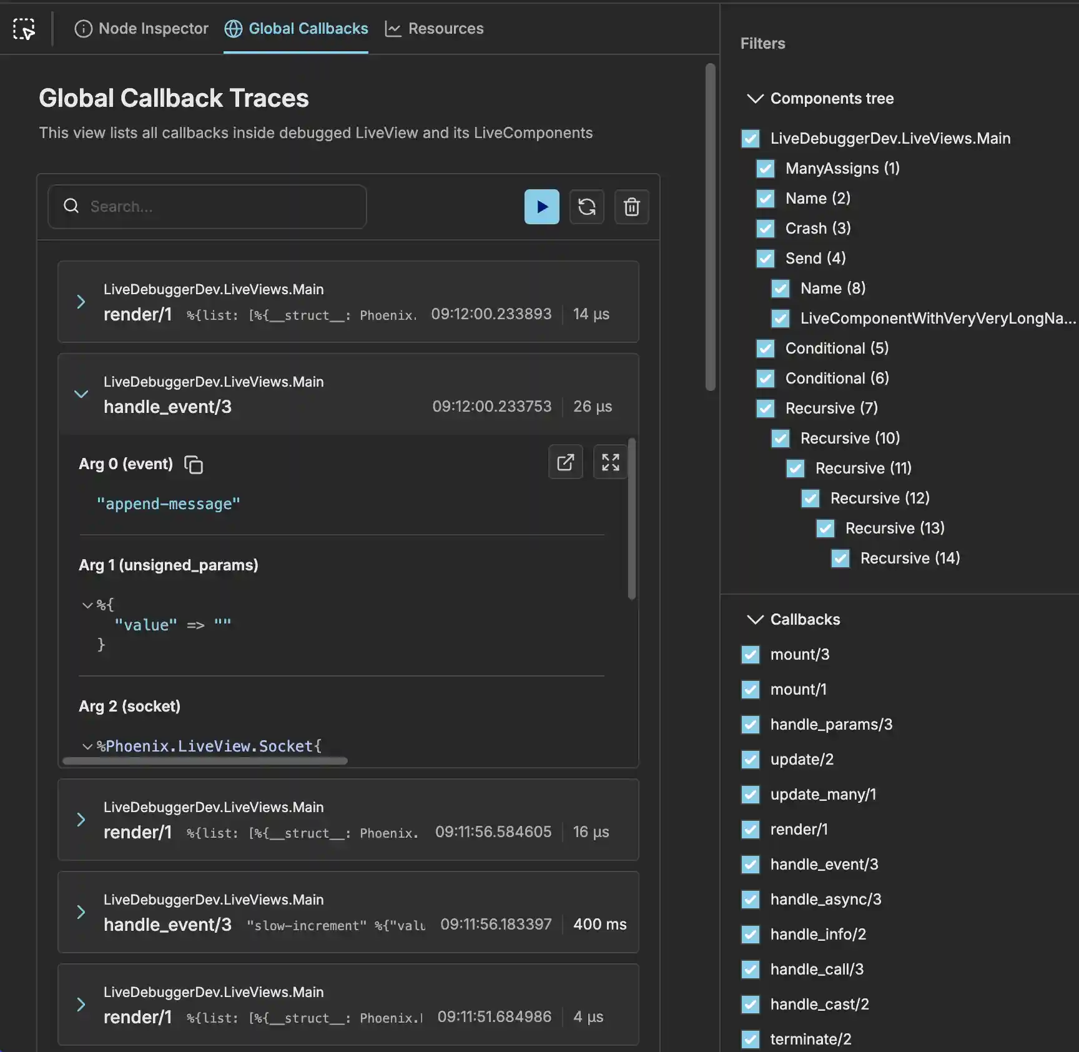
Task: Toggle terminate/2 callback filter
Action: 751,1040
